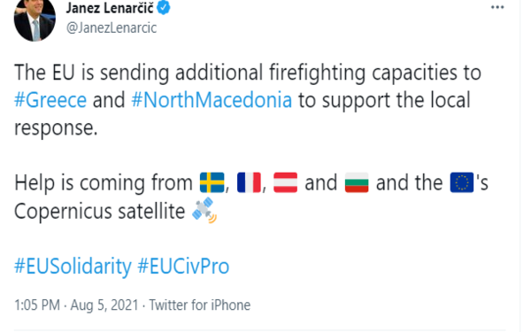531x332 pixels.
Task: Click the Austria flag emoji
Action: click(286, 182)
